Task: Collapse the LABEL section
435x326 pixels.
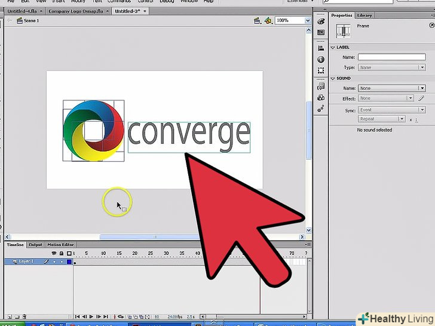Action: click(333, 47)
